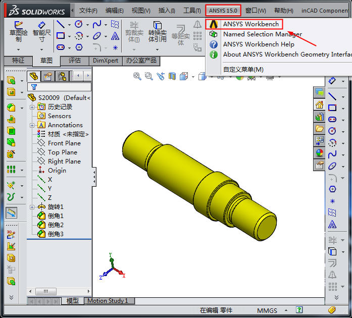Pick the Text tool in sketch ribbon
This screenshot has width=352, height=318.
(x=115, y=36)
